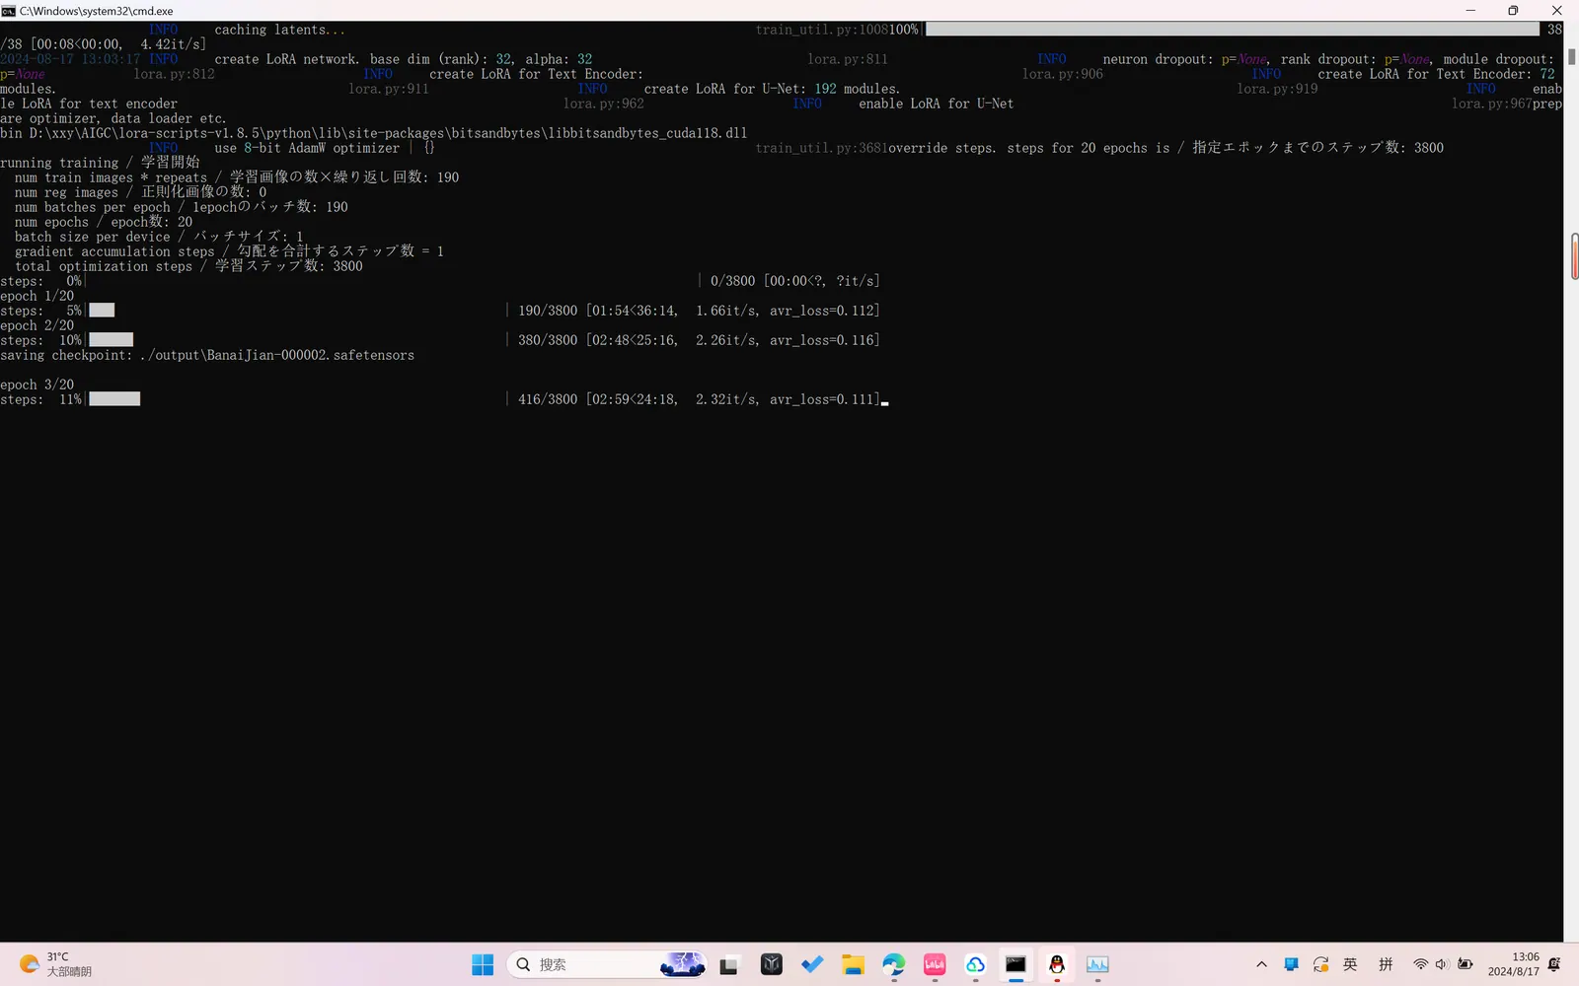This screenshot has width=1579, height=986.
Task: Open the weather widget showing 31°C
Action: 56,964
